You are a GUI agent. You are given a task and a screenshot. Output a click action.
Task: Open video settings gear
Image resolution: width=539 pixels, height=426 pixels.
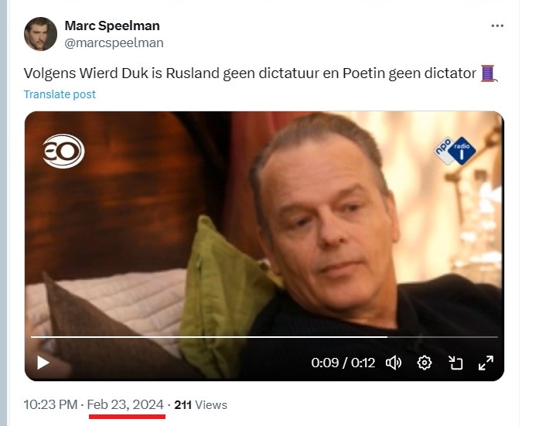425,363
